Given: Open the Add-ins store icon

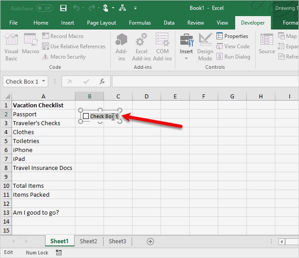Looking at the screenshot, I should click(121, 47).
